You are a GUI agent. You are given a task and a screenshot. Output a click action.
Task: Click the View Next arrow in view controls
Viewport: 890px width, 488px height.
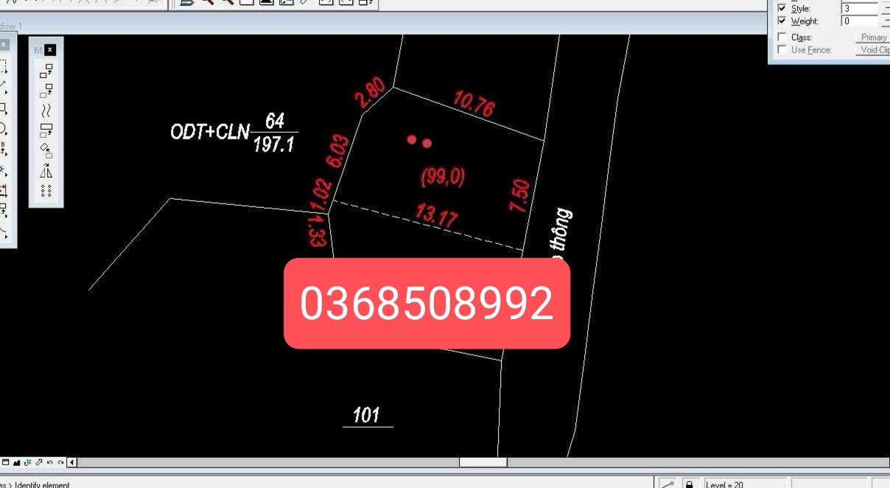60,462
